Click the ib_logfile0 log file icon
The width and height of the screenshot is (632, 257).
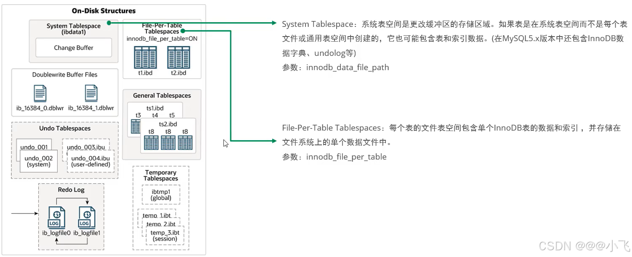coord(57,218)
